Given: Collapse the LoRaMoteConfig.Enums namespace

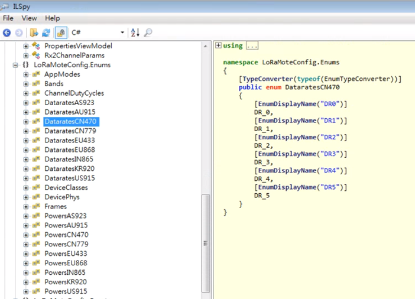Looking at the screenshot, I should 15,65.
